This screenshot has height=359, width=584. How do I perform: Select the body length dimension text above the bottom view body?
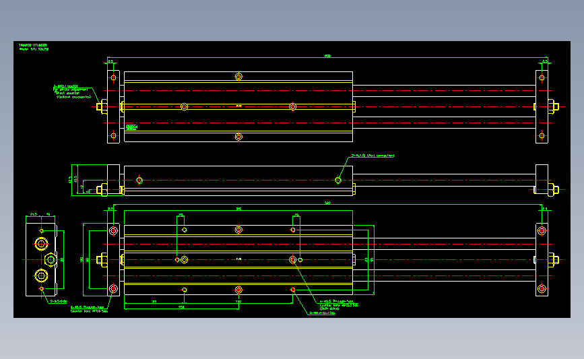pyautogui.click(x=238, y=209)
